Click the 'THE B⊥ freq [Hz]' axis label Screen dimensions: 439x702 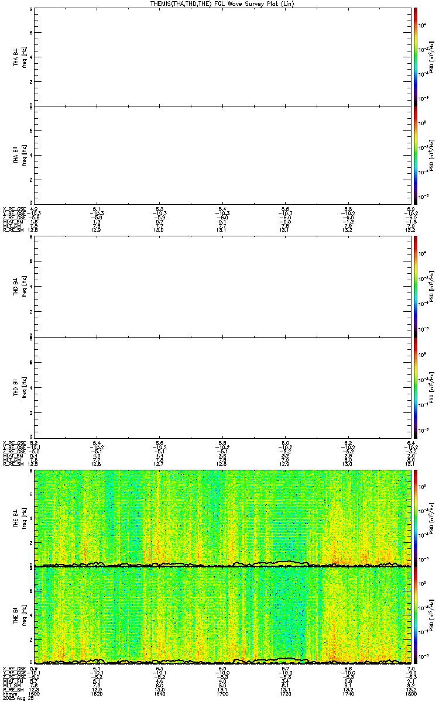pos(20,517)
